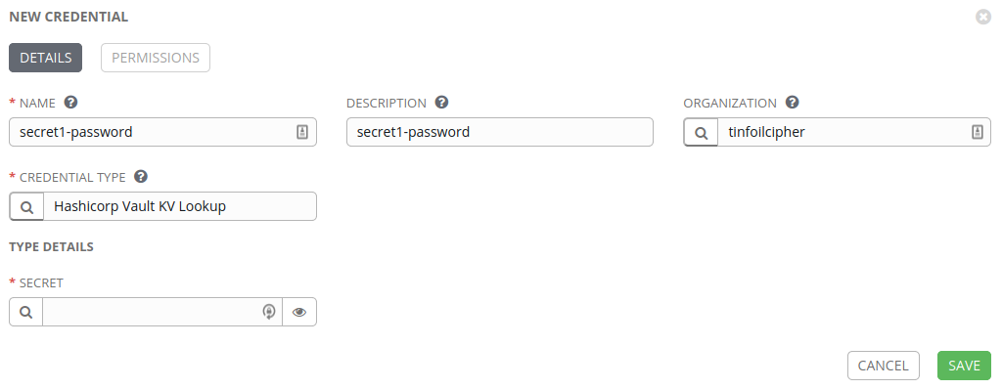The width and height of the screenshot is (1002, 389).
Task: Click the help icon beside DESCRIPTION
Action: (441, 103)
